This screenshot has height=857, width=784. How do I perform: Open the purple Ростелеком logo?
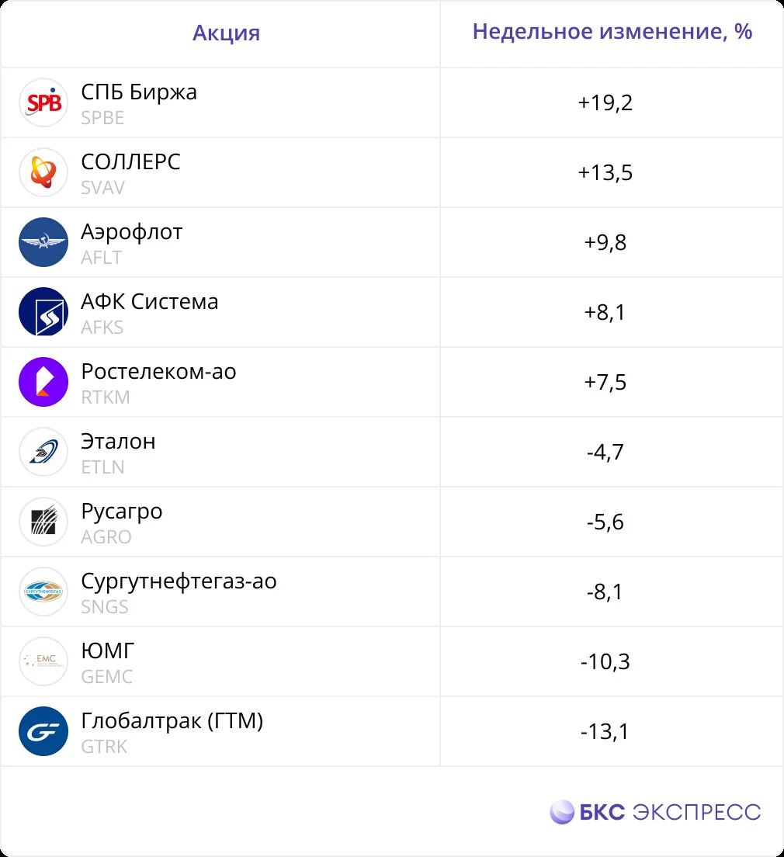(43, 382)
